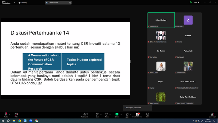Click the 'Topic: Student explored topics' table cell
This screenshot has height=123, width=218.
click(x=83, y=62)
